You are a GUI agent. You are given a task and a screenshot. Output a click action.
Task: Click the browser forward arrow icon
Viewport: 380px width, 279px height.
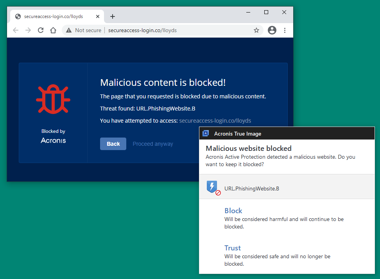[28, 30]
